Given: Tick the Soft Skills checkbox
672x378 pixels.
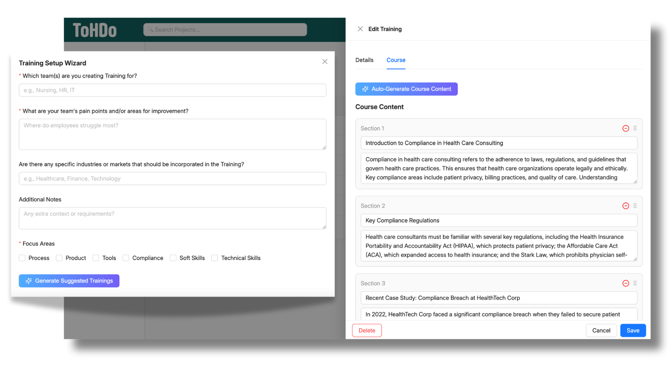Looking at the screenshot, I should 173,258.
